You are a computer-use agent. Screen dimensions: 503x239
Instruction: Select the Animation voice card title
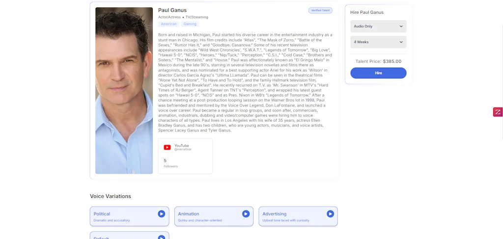pyautogui.click(x=189, y=213)
